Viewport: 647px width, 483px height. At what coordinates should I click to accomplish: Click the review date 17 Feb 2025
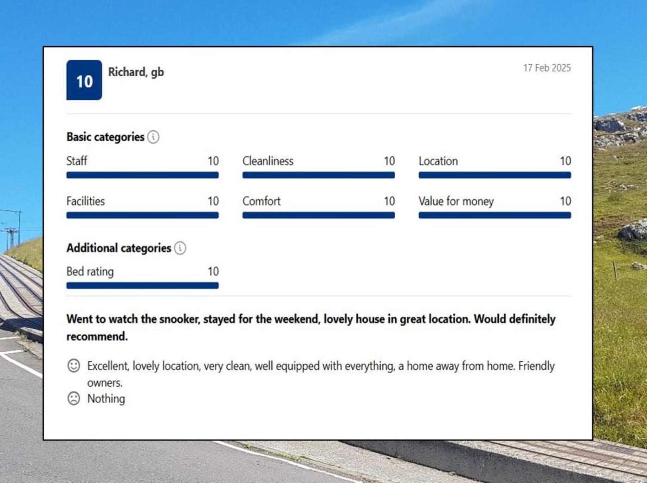click(x=547, y=68)
